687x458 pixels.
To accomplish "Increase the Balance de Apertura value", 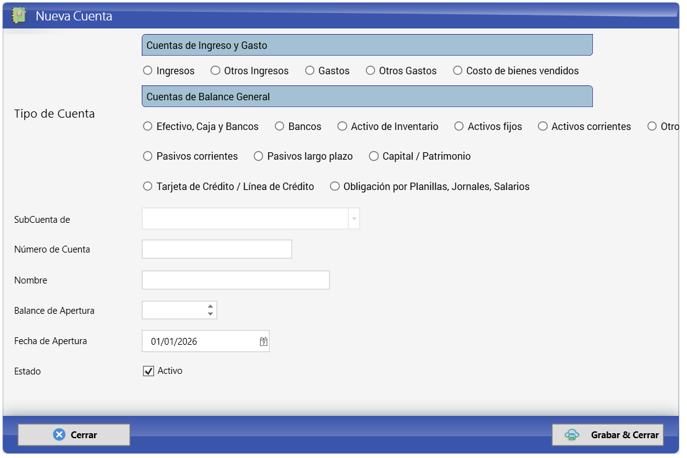I will point(210,306).
